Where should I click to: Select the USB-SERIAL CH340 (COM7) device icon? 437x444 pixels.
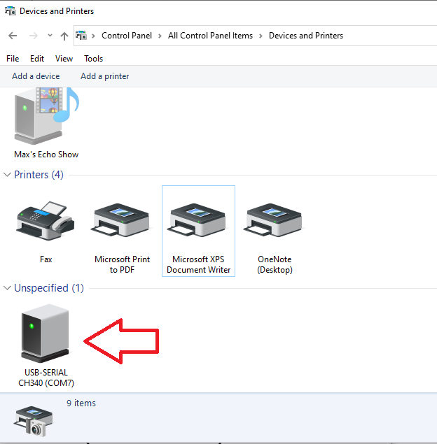(46, 334)
